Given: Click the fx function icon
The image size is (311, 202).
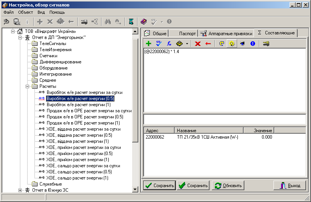Looking at the screenshot, I should 169,44.
